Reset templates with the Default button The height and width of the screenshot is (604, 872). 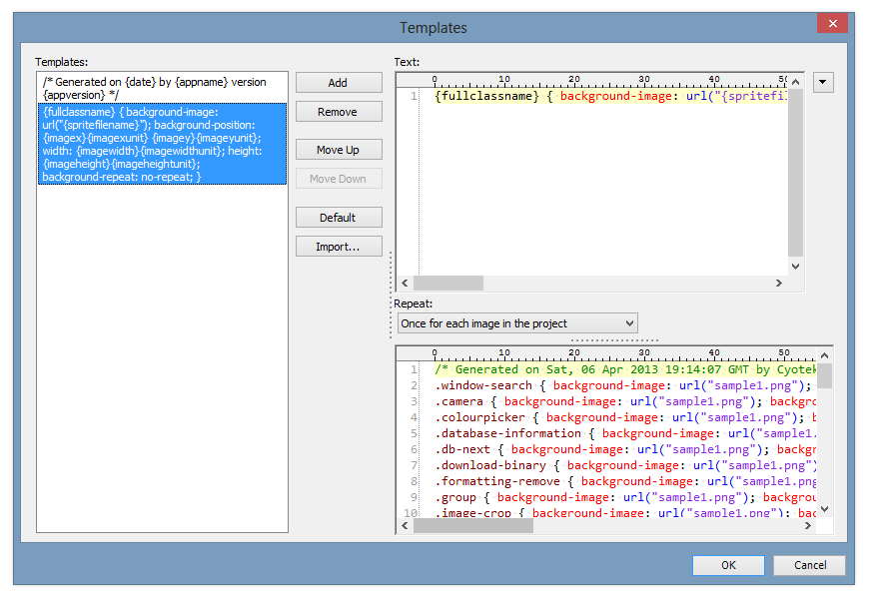pos(339,218)
